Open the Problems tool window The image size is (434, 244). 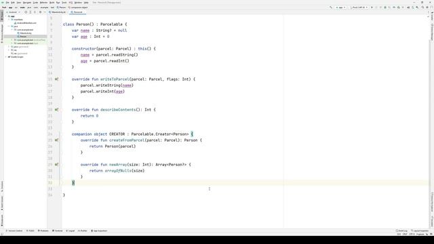point(43,230)
